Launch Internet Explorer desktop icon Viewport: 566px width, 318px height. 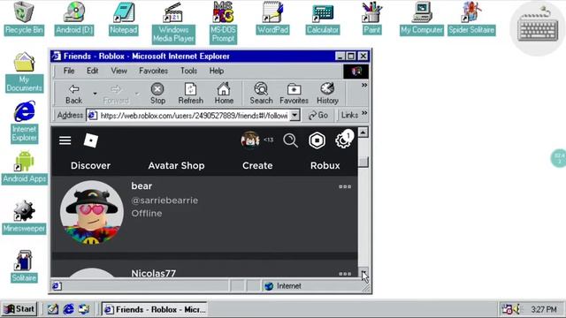[24, 122]
